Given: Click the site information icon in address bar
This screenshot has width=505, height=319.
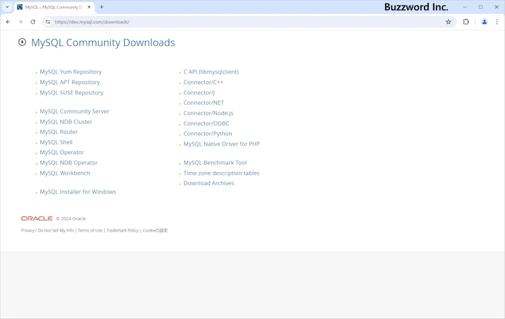Looking at the screenshot, I should click(48, 21).
